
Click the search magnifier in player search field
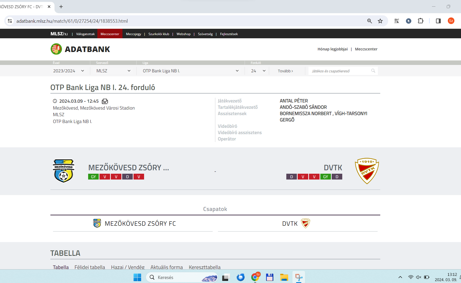coord(373,71)
